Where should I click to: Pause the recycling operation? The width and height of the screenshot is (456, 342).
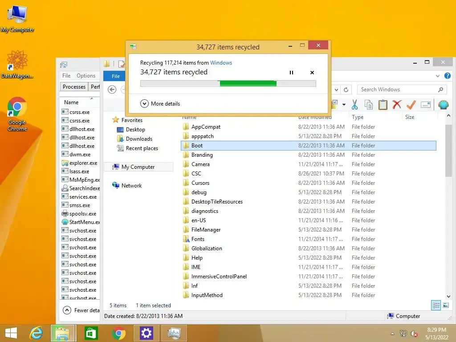(x=291, y=73)
